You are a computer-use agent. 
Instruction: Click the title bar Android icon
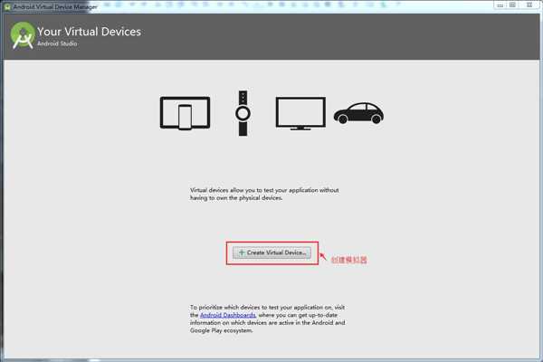(x=7, y=6)
